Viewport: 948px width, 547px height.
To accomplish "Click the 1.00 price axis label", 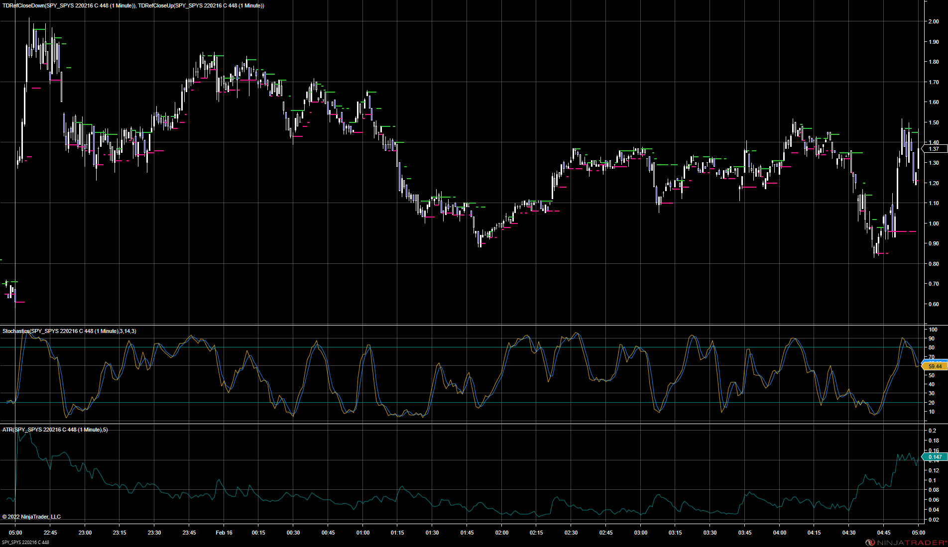I will [x=934, y=223].
